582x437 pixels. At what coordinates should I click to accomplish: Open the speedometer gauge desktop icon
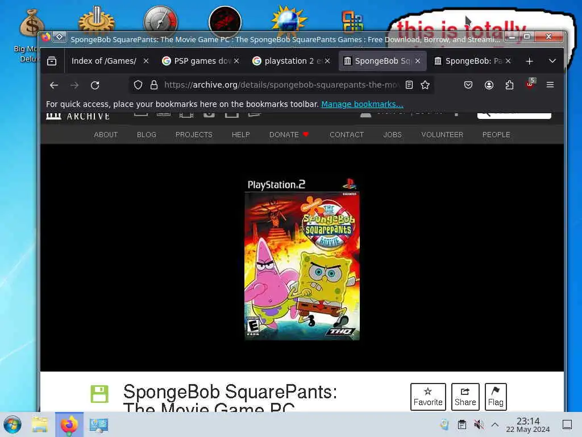[x=160, y=20]
